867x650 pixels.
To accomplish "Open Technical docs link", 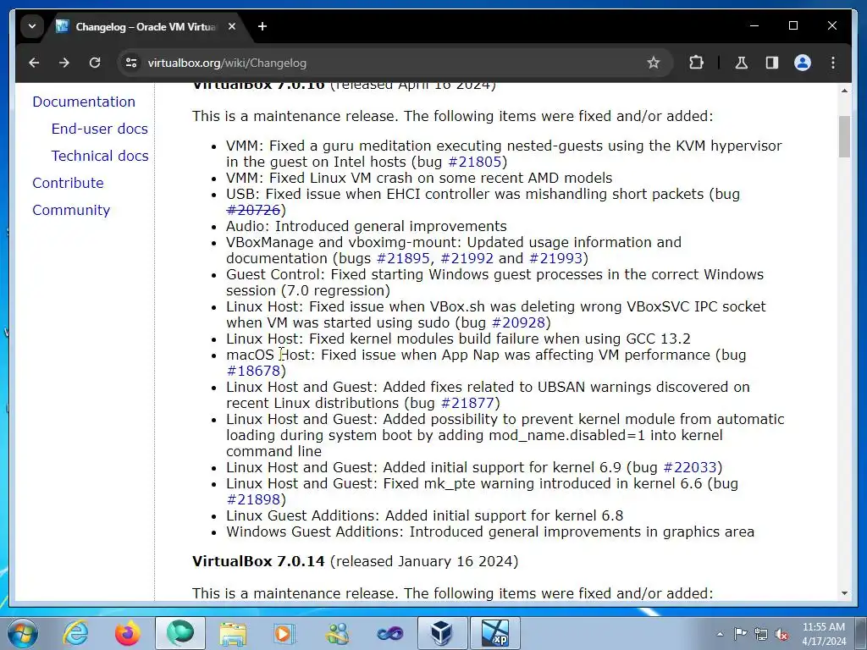I will (x=100, y=156).
